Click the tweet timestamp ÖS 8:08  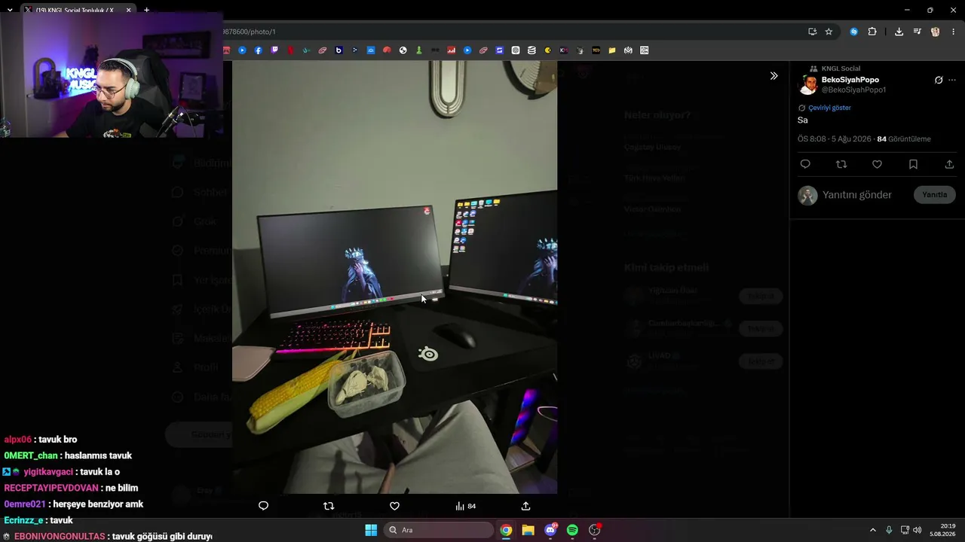coord(835,139)
